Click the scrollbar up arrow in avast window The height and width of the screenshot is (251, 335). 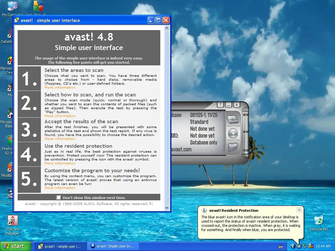click(167, 28)
